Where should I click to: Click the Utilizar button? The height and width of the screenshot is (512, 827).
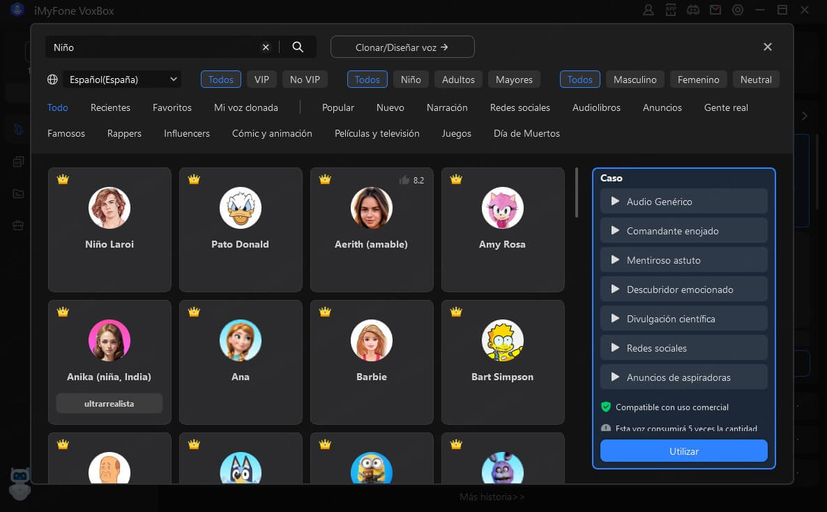coord(683,451)
